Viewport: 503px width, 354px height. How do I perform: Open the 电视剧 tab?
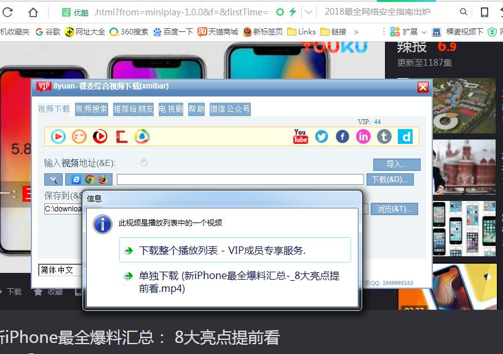click(171, 109)
